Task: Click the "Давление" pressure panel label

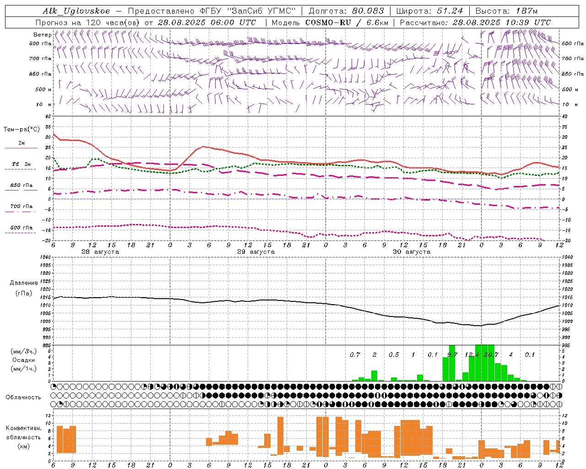Action: tap(24, 283)
